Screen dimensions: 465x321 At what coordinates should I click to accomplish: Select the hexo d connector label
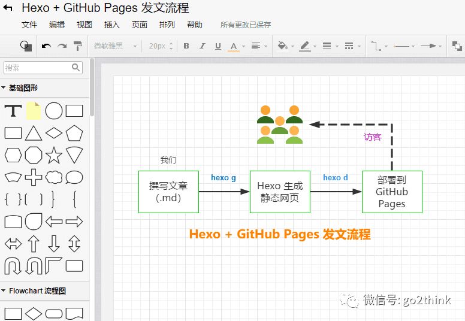pyautogui.click(x=336, y=177)
